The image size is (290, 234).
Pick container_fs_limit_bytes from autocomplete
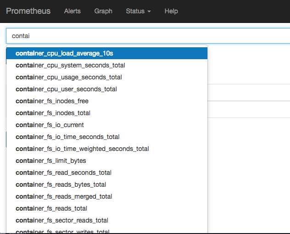click(50, 161)
